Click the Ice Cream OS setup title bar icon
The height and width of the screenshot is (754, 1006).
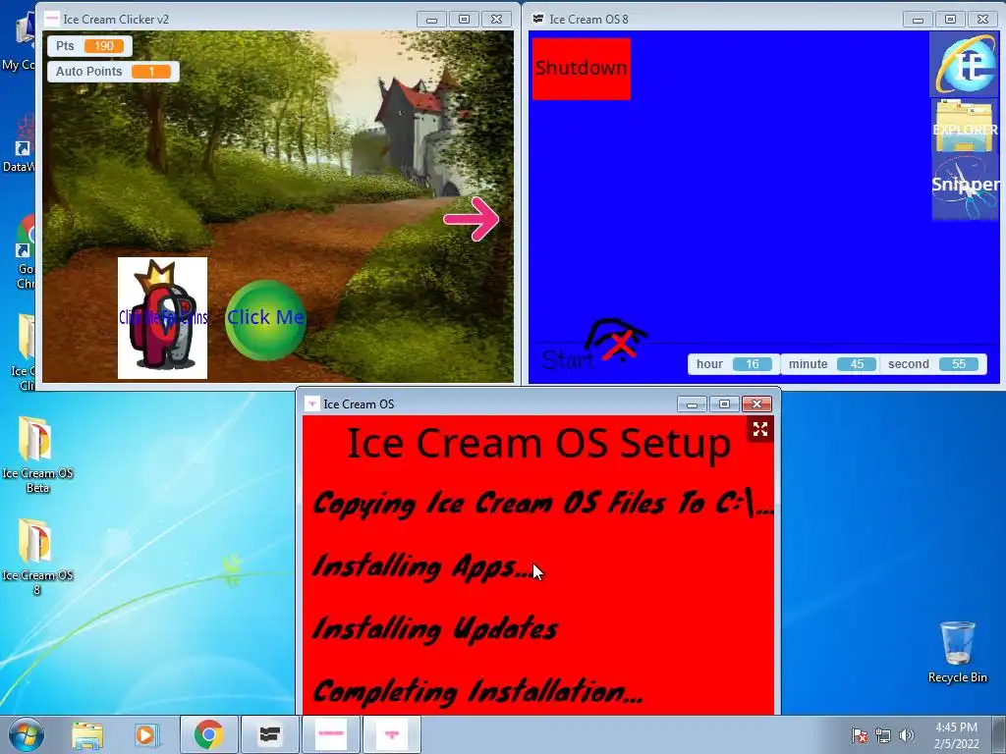311,404
